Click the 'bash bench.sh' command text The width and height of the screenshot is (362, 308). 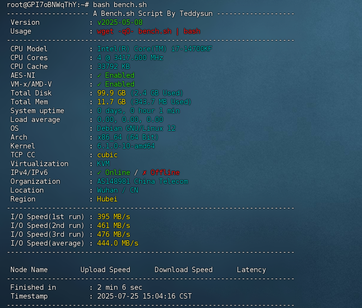[120, 5]
